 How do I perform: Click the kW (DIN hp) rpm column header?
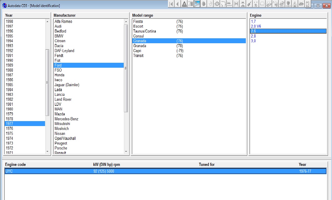(107, 165)
